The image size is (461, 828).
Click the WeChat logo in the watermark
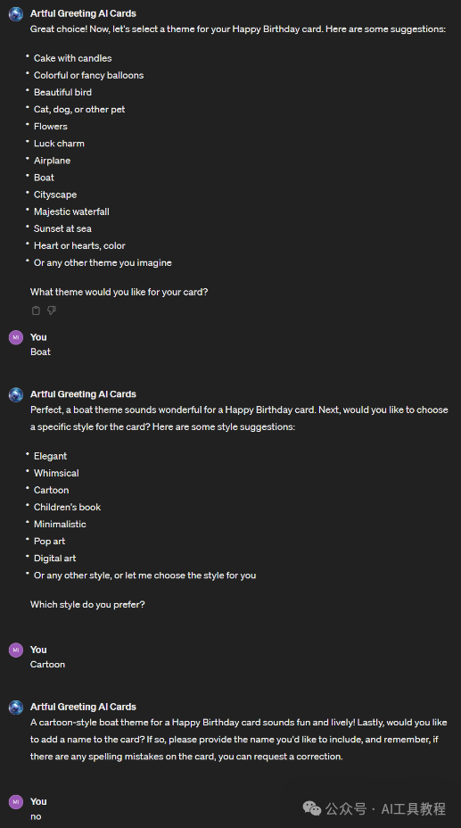[x=312, y=808]
